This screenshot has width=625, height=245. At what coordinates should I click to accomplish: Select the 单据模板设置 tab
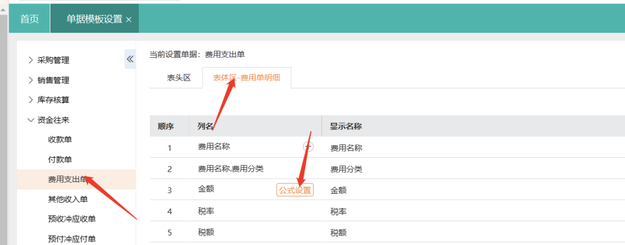point(94,19)
